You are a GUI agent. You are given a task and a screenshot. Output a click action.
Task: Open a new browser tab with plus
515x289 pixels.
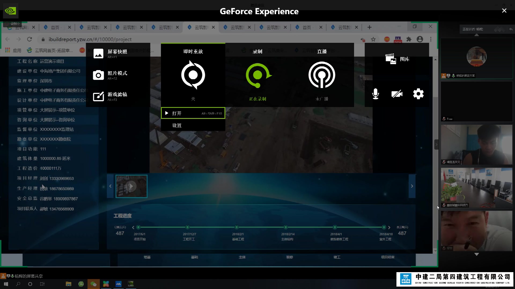point(369,27)
